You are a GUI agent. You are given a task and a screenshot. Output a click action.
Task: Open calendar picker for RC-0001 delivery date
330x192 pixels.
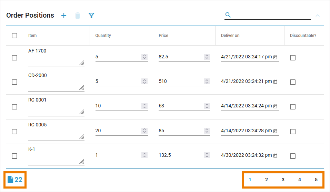click(275, 106)
